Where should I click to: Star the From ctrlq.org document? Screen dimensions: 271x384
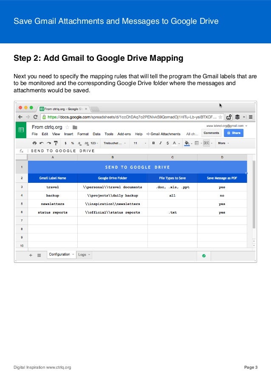click(x=67, y=127)
